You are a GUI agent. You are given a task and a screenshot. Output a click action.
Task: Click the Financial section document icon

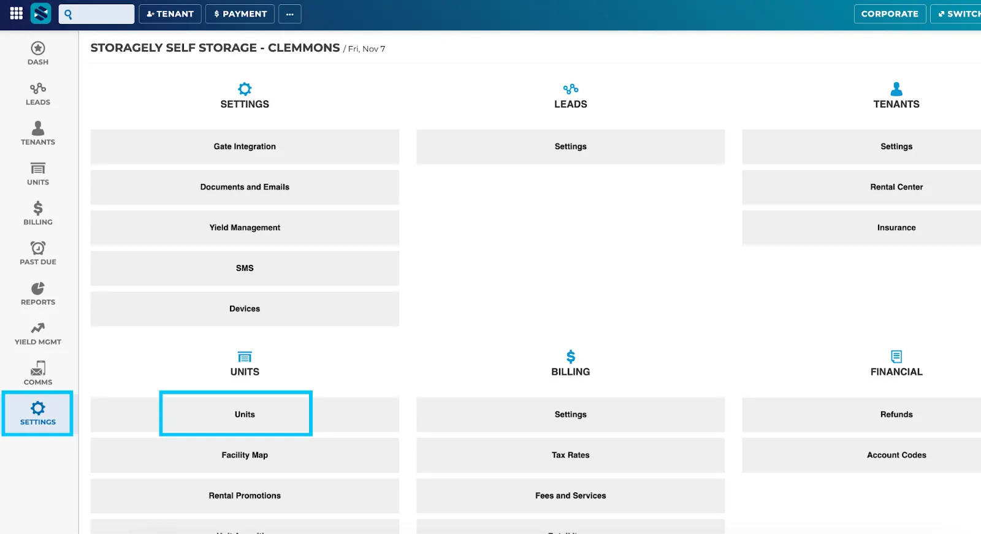pos(896,356)
